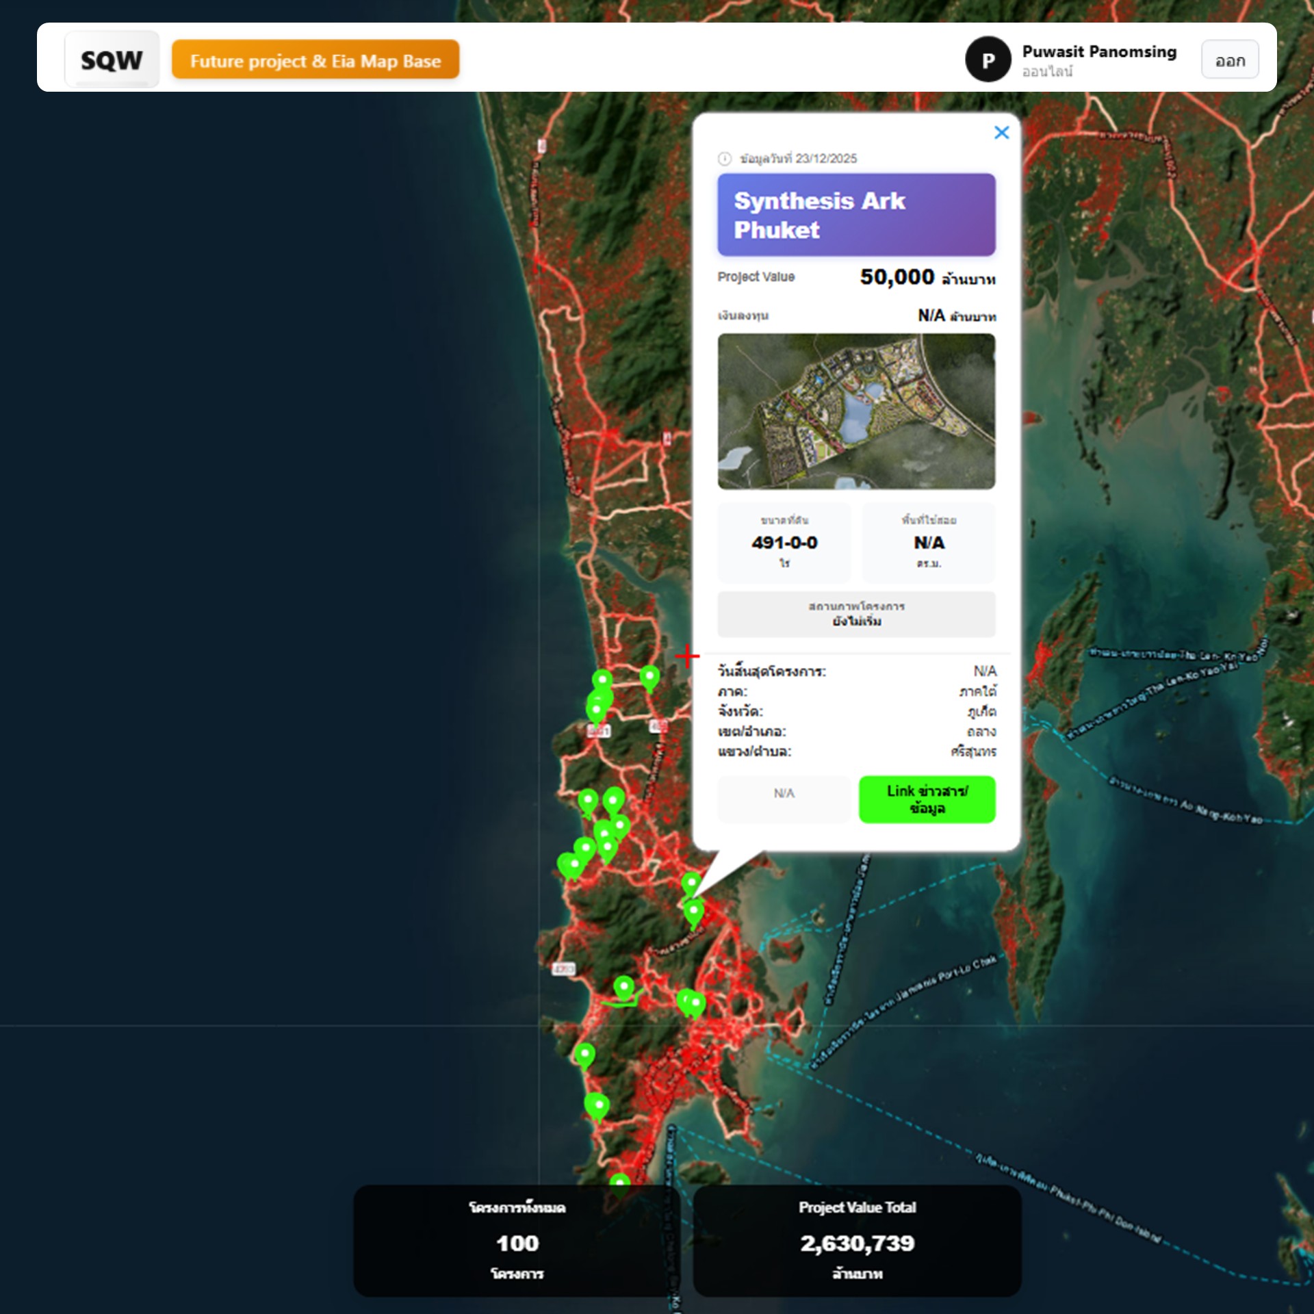This screenshot has height=1314, width=1314.
Task: Click the Project Value Total 2,630,739 card
Action: click(x=857, y=1241)
